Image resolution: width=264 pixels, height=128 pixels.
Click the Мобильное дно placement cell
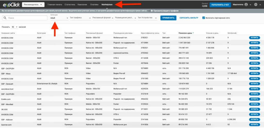click(x=121, y=125)
